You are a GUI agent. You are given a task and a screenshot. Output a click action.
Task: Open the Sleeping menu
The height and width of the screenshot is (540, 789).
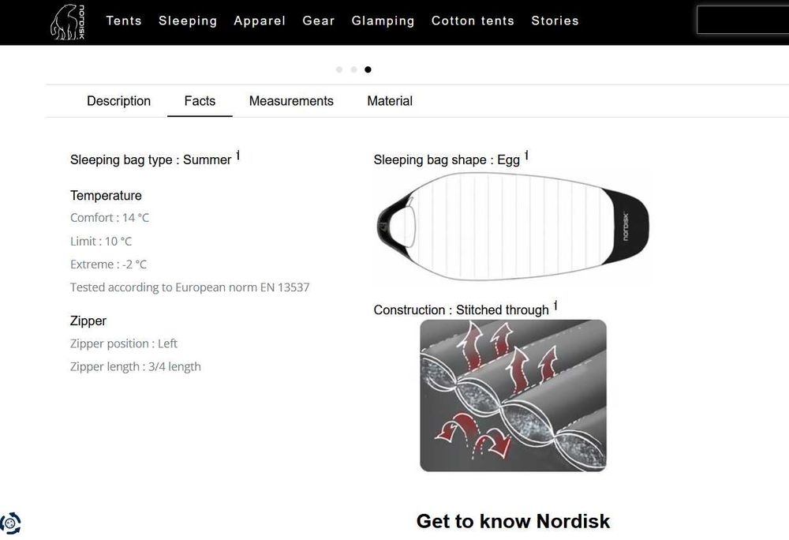tap(188, 21)
